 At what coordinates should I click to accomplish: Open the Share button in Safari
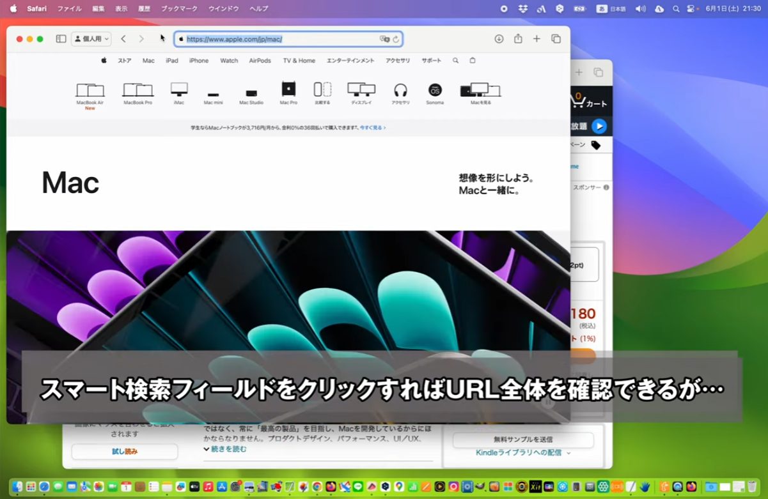point(518,39)
